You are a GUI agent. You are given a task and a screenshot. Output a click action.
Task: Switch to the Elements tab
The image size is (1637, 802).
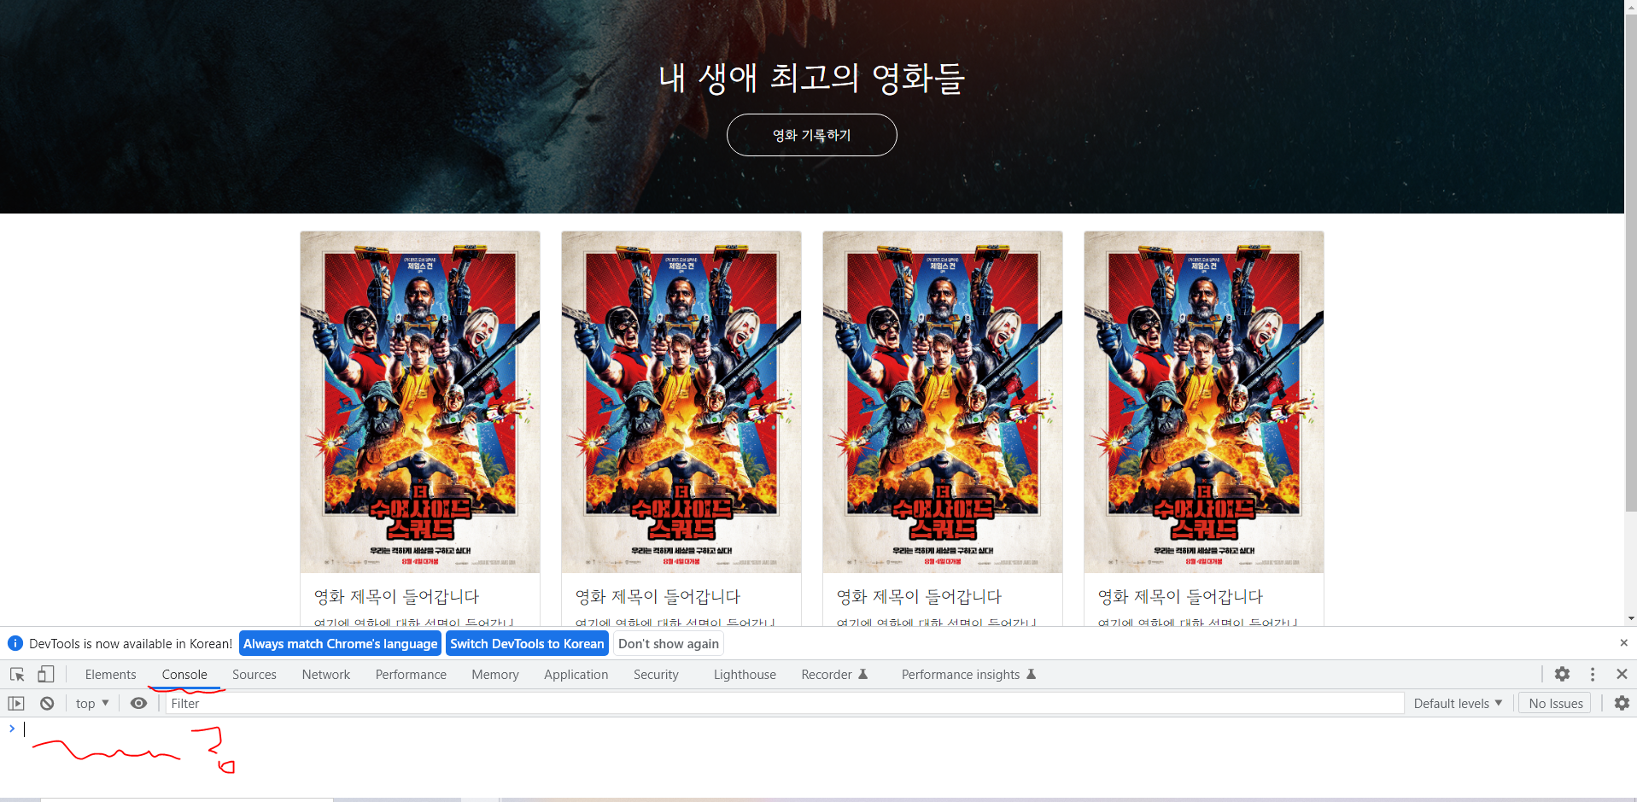coord(110,675)
